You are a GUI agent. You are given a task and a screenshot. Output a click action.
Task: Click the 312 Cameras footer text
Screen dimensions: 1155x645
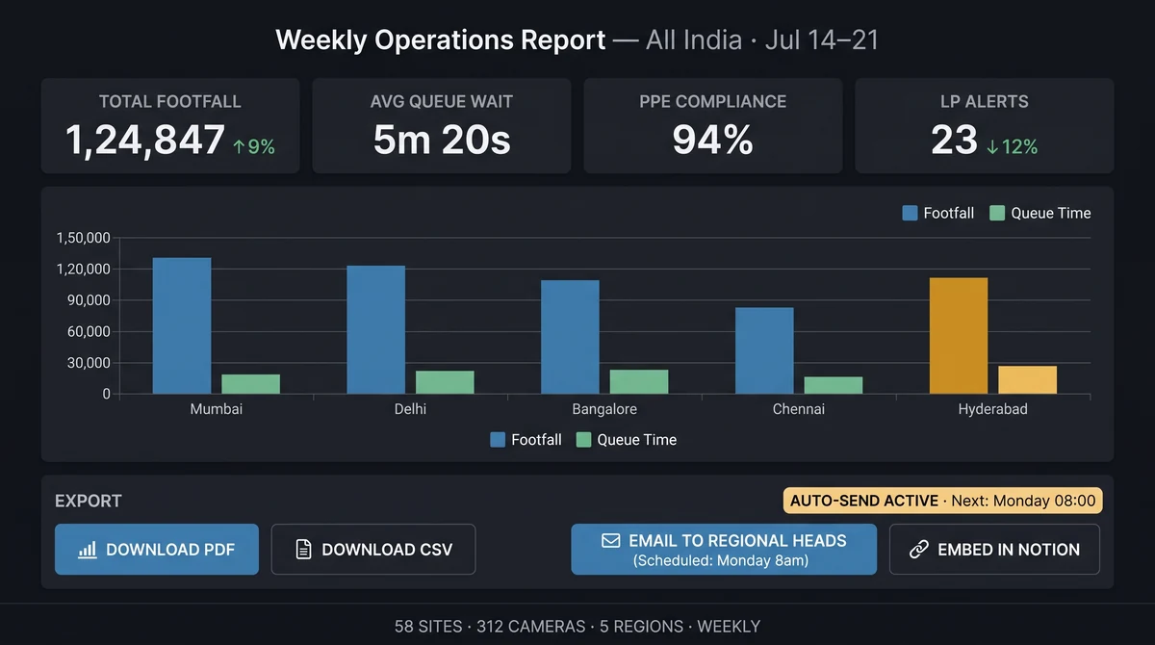click(x=530, y=627)
